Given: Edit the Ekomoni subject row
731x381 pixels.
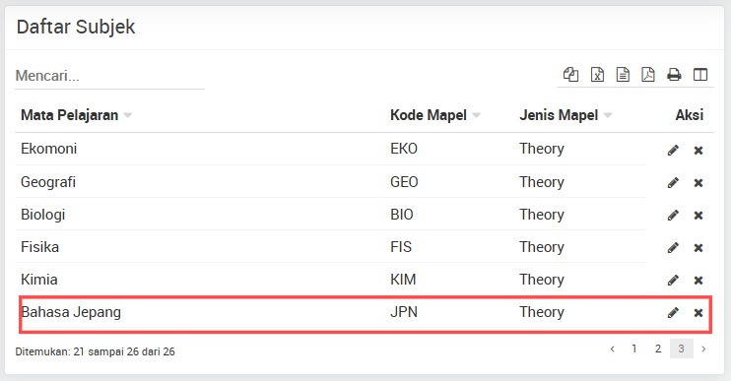Looking at the screenshot, I should [x=673, y=150].
